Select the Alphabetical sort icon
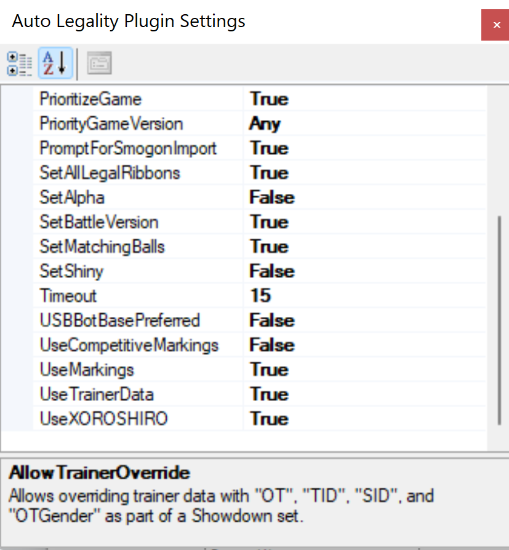509x550 pixels. pos(55,63)
